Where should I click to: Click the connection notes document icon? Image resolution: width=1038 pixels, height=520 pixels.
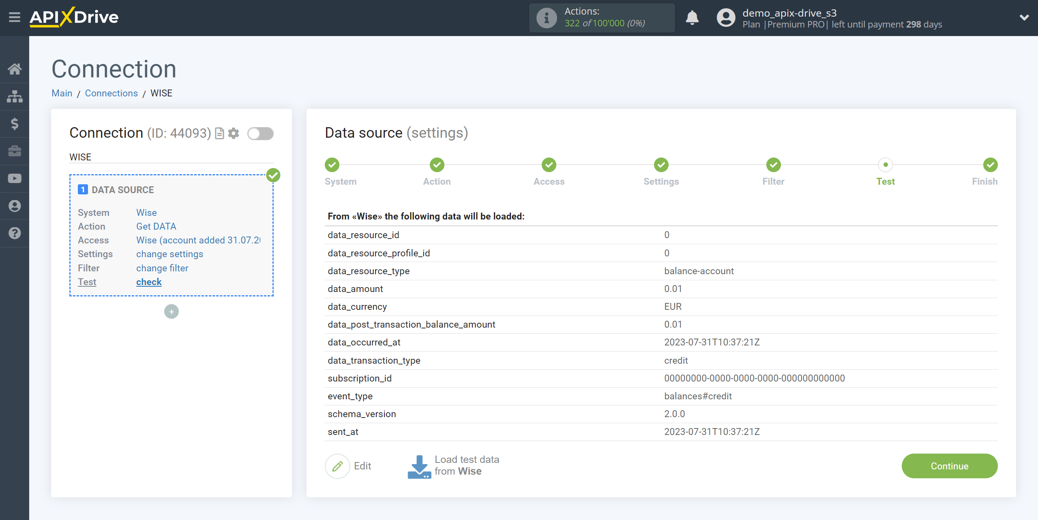[219, 133]
